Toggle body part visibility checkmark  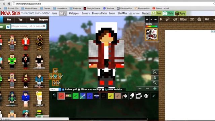55,76
